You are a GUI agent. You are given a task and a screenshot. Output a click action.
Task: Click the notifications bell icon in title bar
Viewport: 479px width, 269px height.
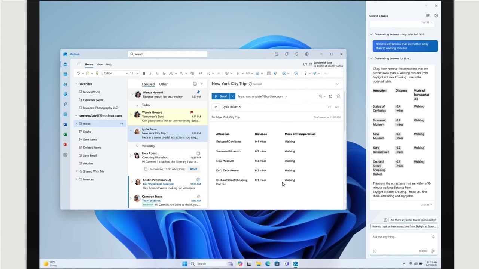coord(287,54)
